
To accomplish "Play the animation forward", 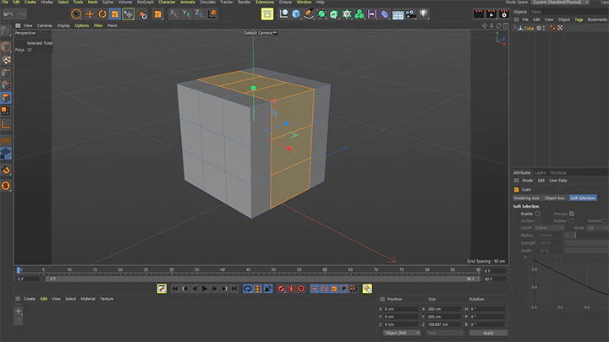I will (205, 289).
